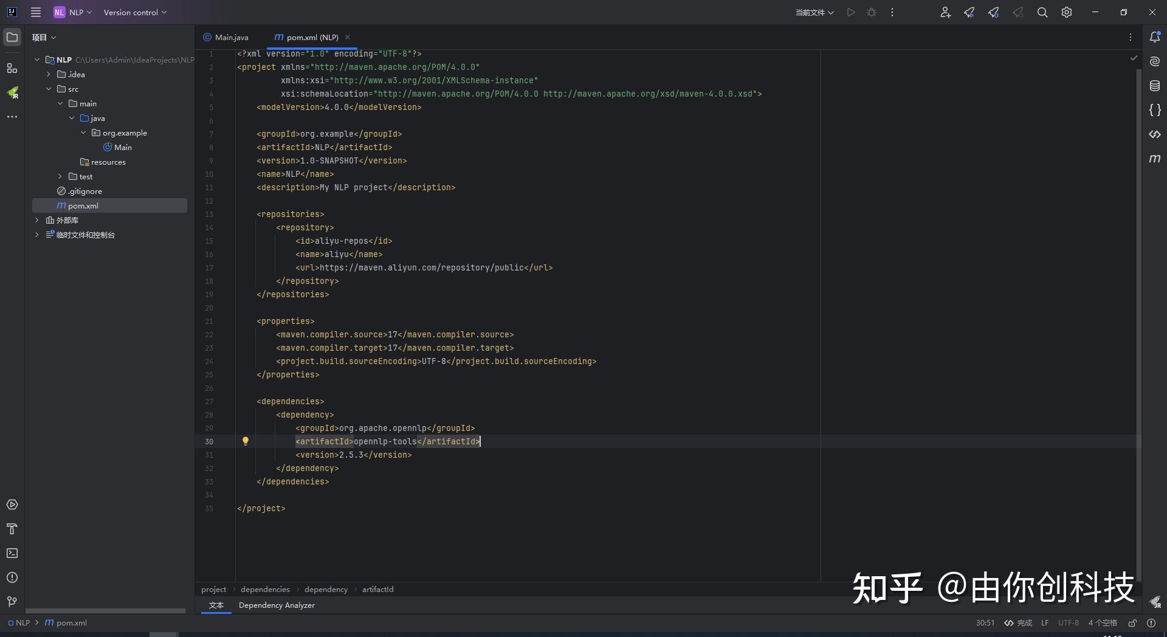Expand the 外部库 node
Viewport: 1167px width, 637px height.
pyautogui.click(x=36, y=220)
